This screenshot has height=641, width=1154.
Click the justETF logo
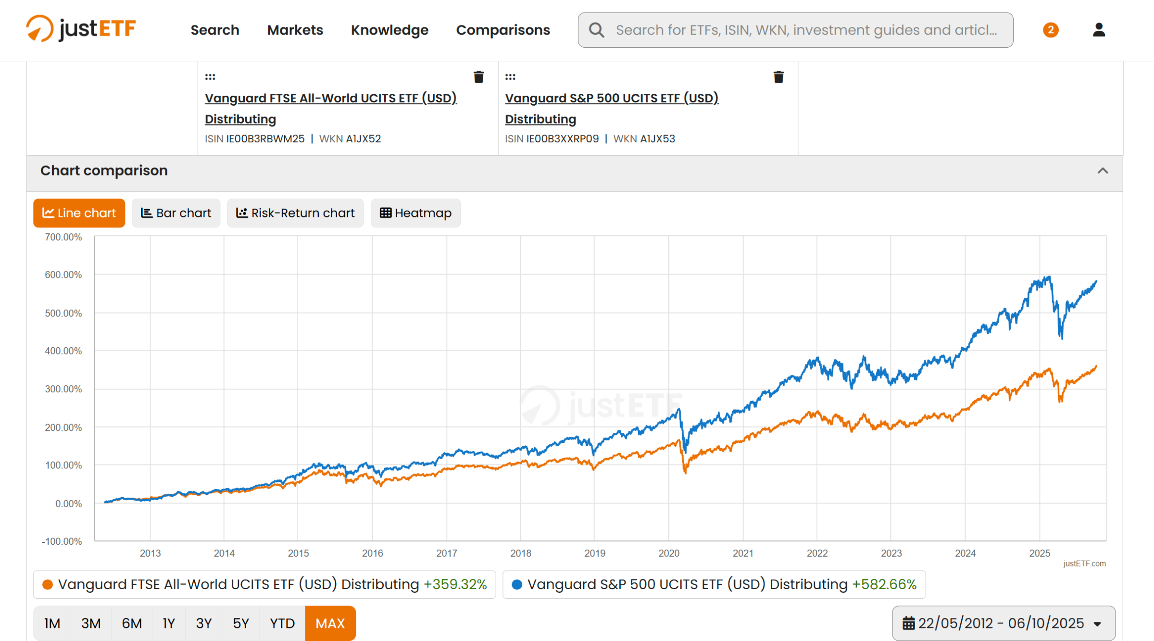tap(81, 29)
